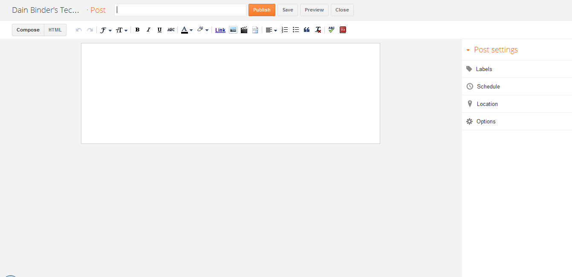
Task: Remove formatting from selected text
Action: click(318, 30)
